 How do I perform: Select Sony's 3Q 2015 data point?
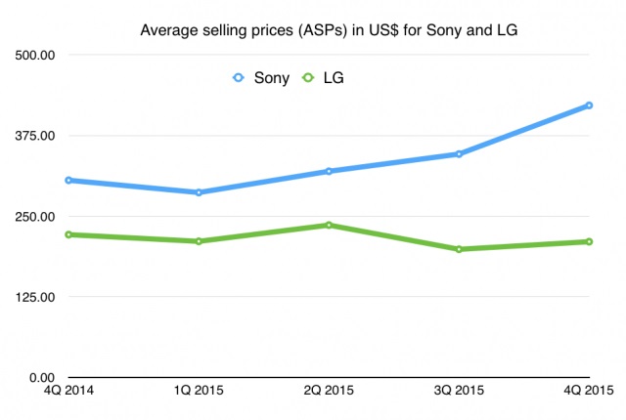point(459,153)
